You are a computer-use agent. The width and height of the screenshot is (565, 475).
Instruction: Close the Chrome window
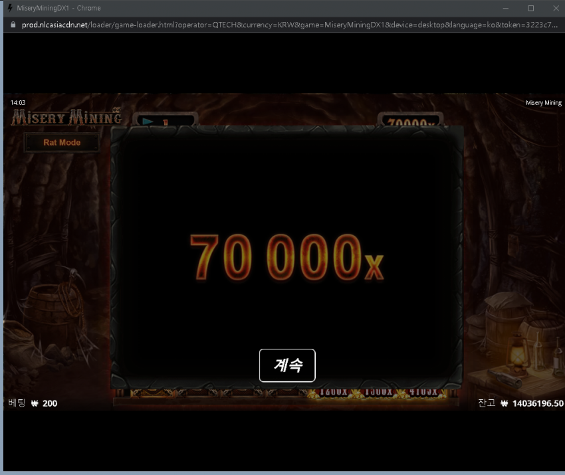[556, 8]
